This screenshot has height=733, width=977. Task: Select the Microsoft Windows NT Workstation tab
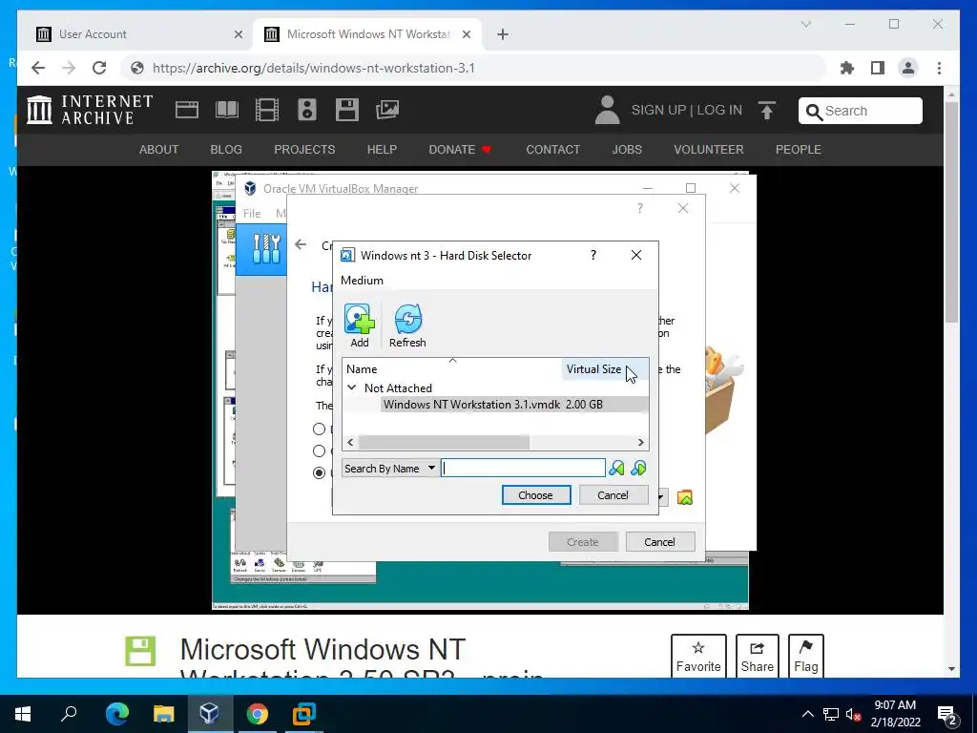(x=368, y=34)
